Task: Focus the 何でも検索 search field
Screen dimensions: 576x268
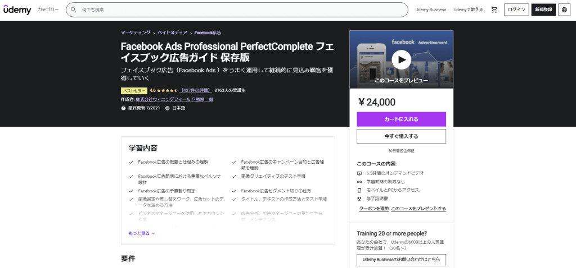Action: (x=237, y=10)
